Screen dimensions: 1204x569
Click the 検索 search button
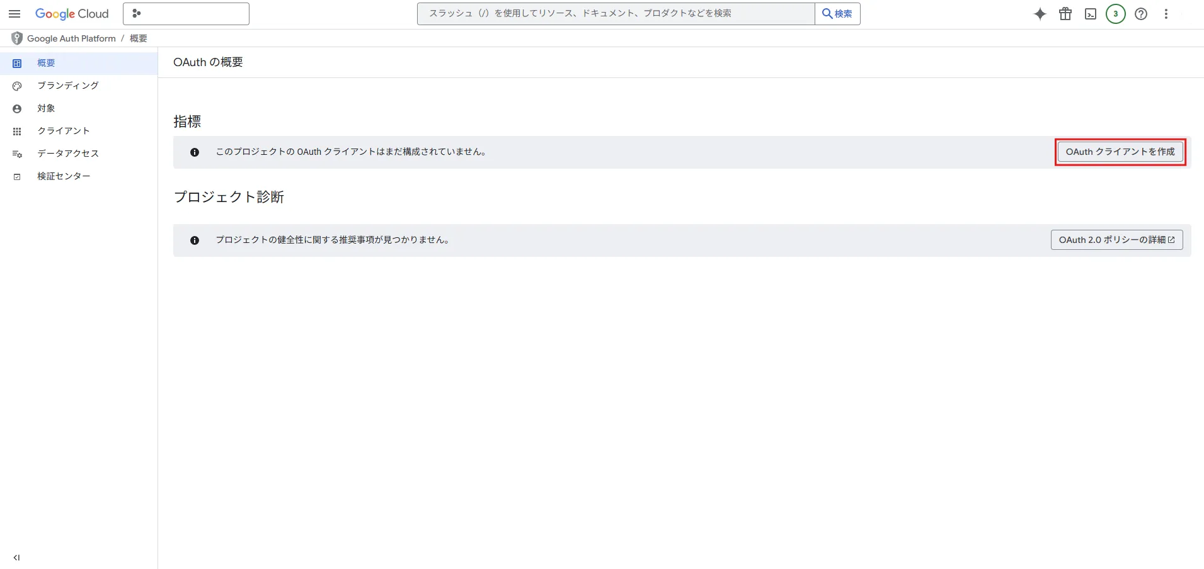[837, 14]
